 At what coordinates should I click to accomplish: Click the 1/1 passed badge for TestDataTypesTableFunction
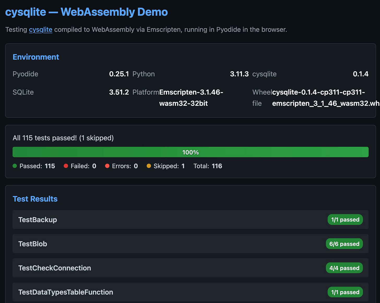click(x=345, y=292)
